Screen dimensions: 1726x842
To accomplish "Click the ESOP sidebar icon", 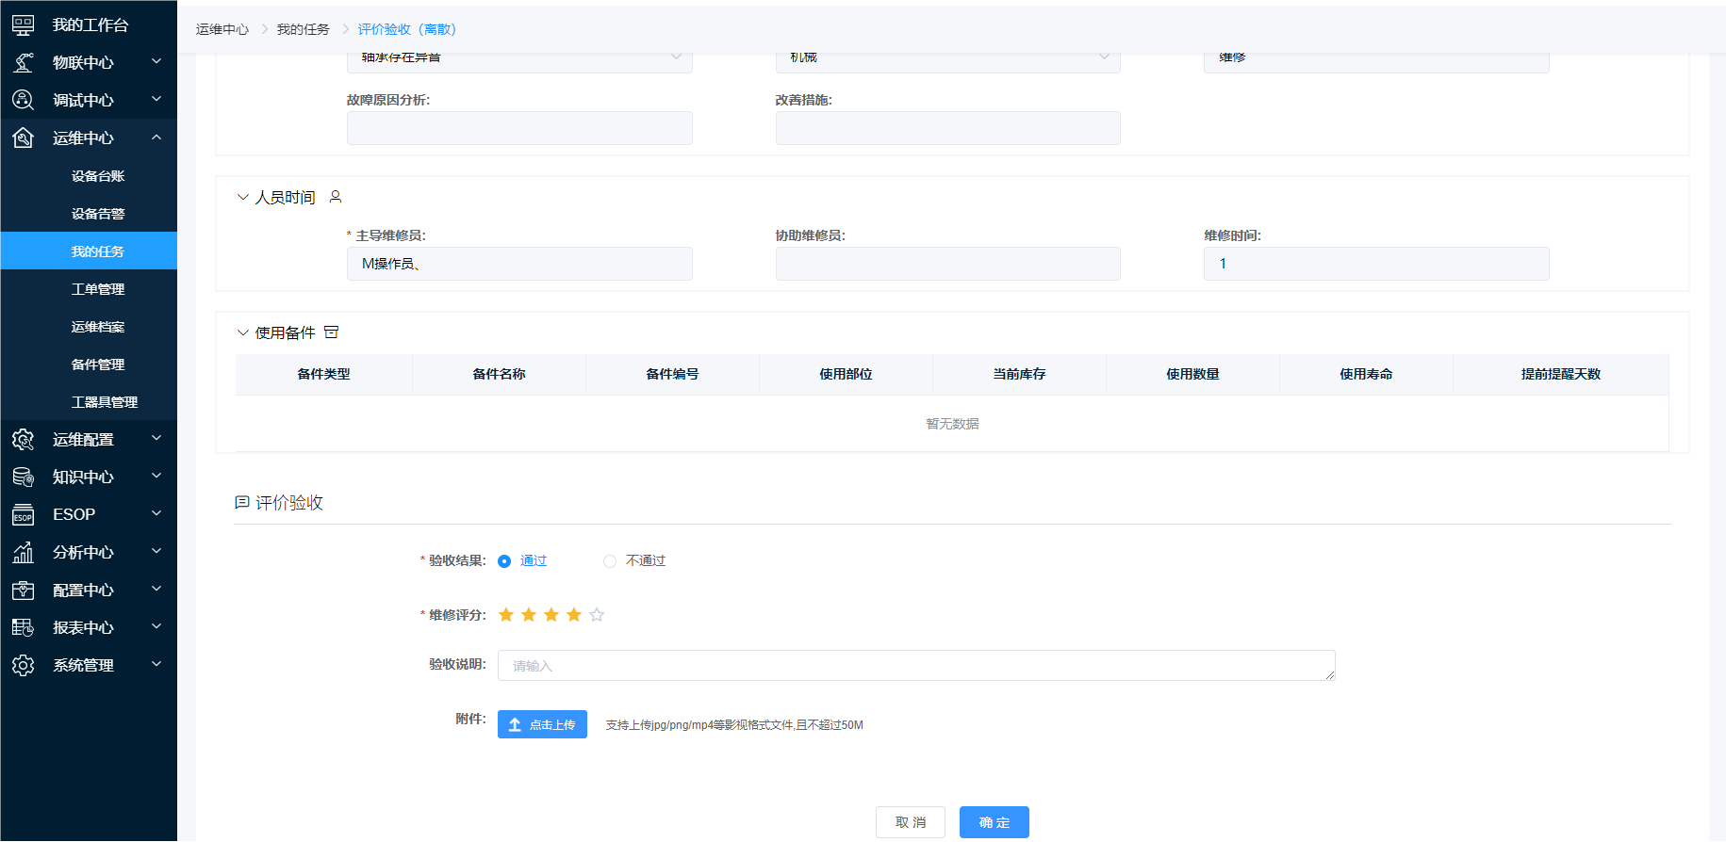I will [x=23, y=515].
